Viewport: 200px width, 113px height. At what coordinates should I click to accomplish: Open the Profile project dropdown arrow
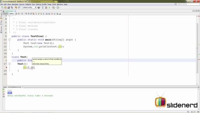tap(60, 8)
